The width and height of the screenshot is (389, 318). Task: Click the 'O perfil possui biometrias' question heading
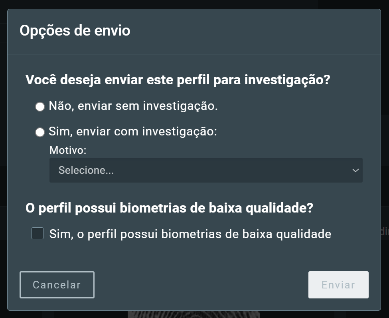pos(170,208)
